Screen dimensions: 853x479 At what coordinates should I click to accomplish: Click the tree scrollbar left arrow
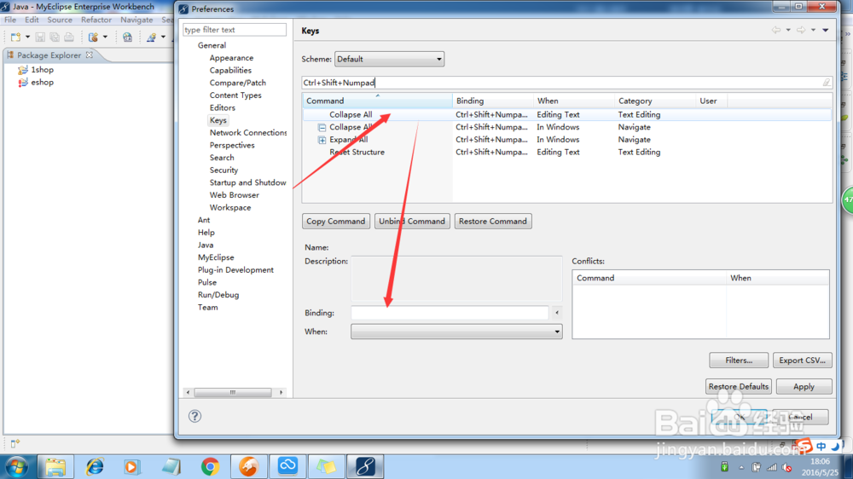coord(189,392)
